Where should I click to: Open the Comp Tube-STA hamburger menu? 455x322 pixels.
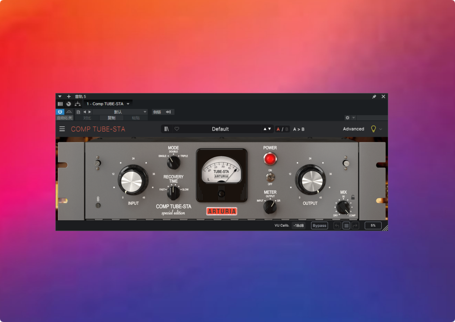point(62,129)
